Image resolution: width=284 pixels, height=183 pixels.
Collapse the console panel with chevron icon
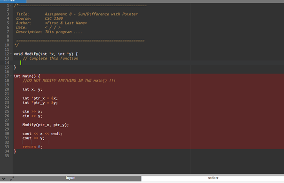(x=4, y=179)
